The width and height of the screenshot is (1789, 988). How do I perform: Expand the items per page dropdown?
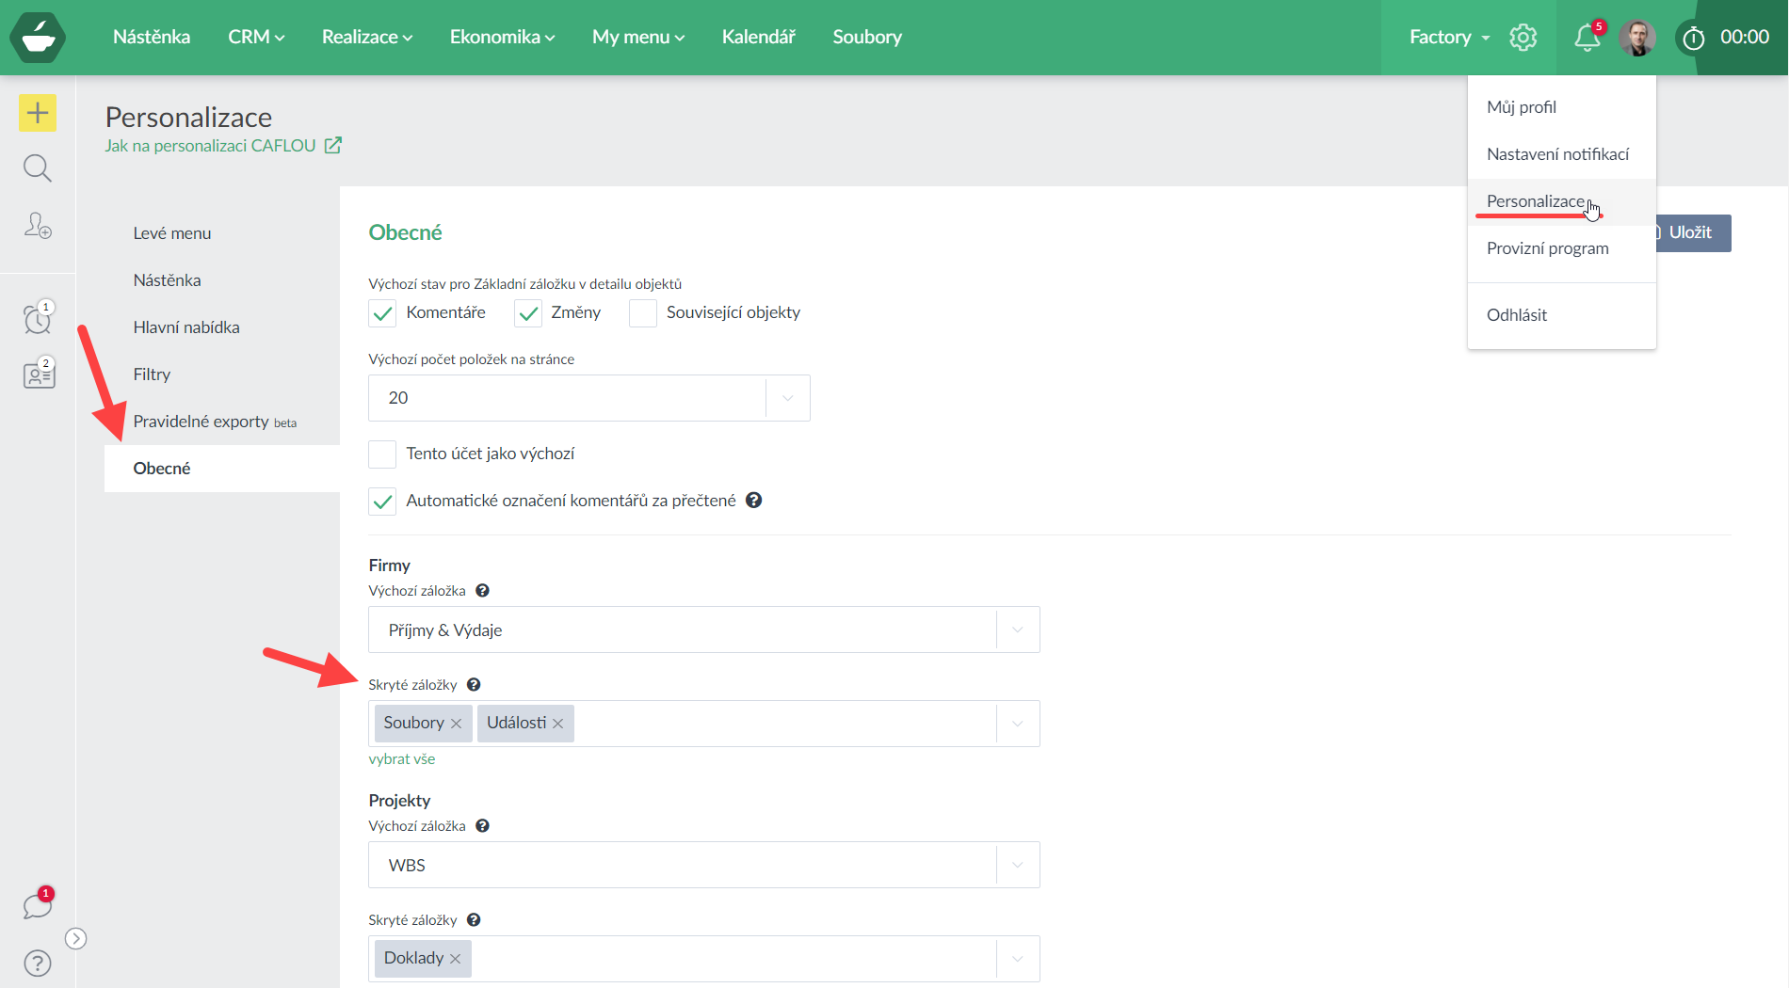pyautogui.click(x=787, y=398)
